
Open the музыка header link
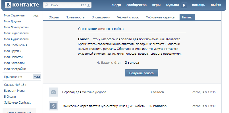point(172,5)
